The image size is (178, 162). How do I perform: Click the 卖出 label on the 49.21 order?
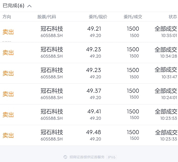coord(8,32)
